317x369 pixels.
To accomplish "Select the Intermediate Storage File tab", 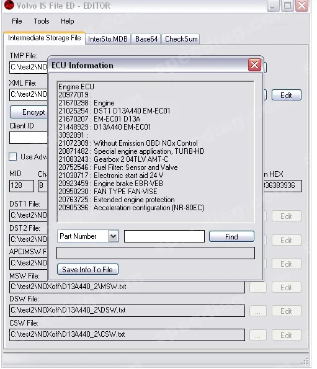I will coord(44,38).
